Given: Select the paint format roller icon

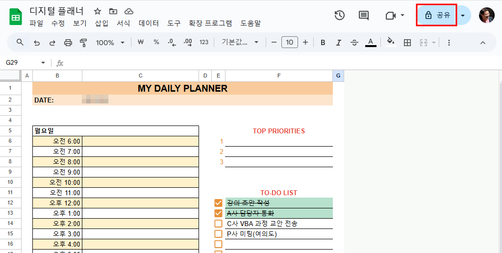Looking at the screenshot, I should [83, 43].
